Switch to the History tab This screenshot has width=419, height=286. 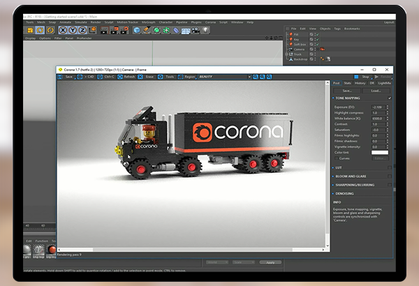click(x=360, y=83)
